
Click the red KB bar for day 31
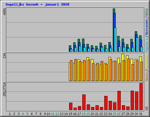click(141, 97)
